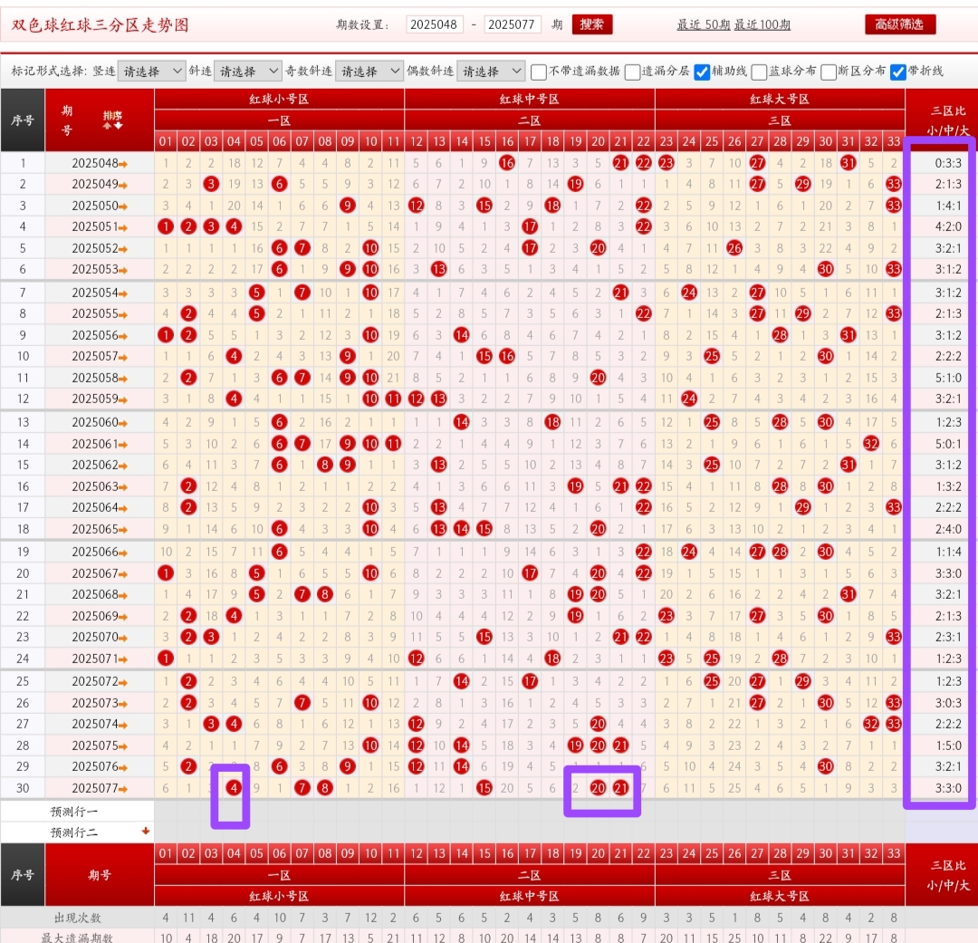Image resolution: width=978 pixels, height=943 pixels.
Task: Click the start issue field 2025048
Action: point(435,24)
